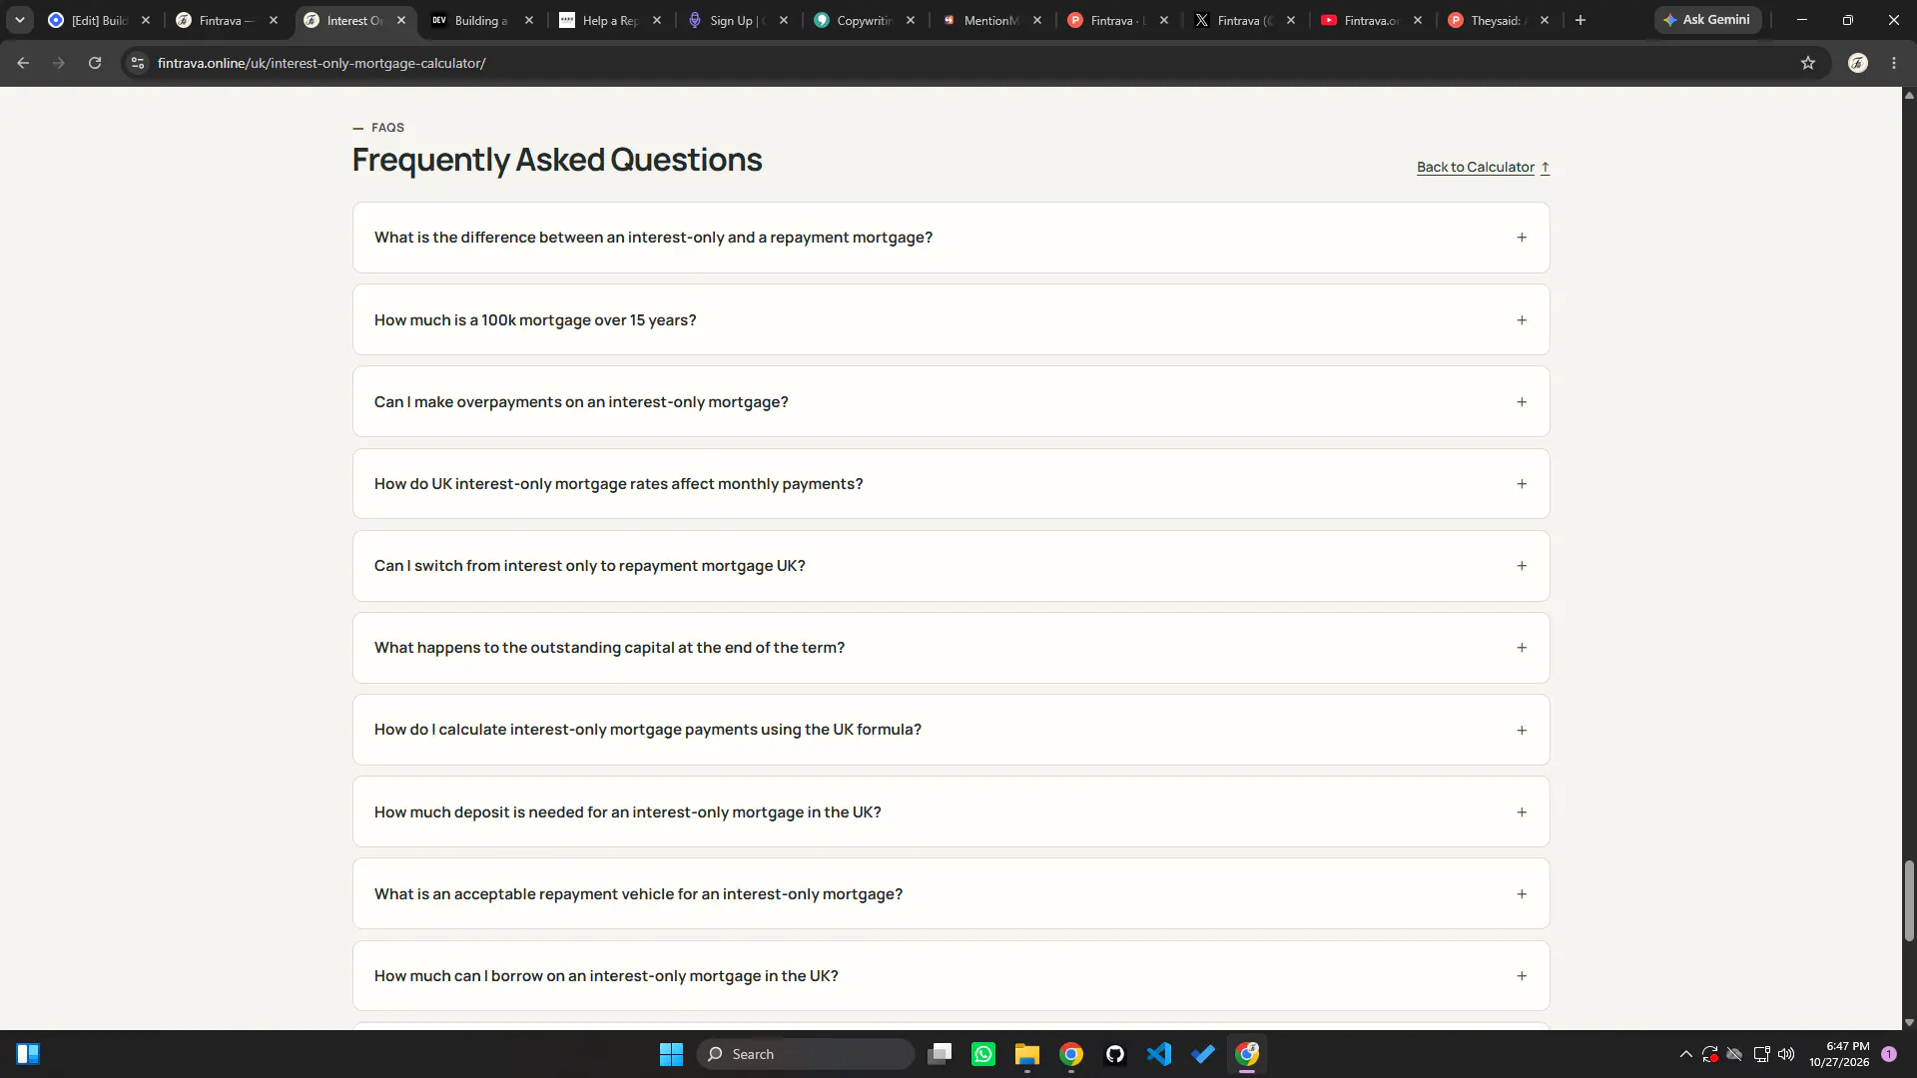Open the To Do checkmark app on the taskbar

1203,1054
